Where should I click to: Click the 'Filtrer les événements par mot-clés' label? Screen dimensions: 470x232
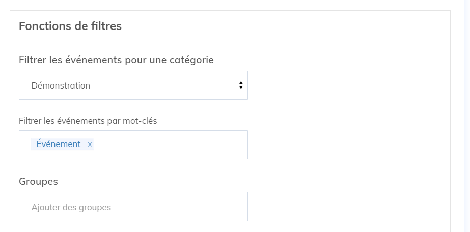point(88,121)
